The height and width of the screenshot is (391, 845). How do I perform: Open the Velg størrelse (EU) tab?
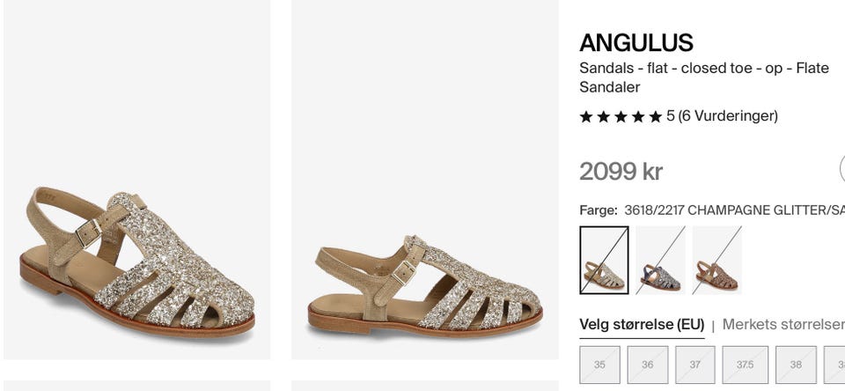[642, 325]
